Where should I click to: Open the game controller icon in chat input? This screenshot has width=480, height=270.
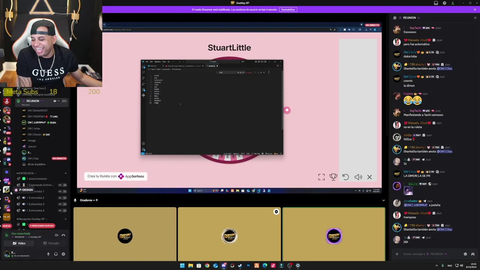473,254
